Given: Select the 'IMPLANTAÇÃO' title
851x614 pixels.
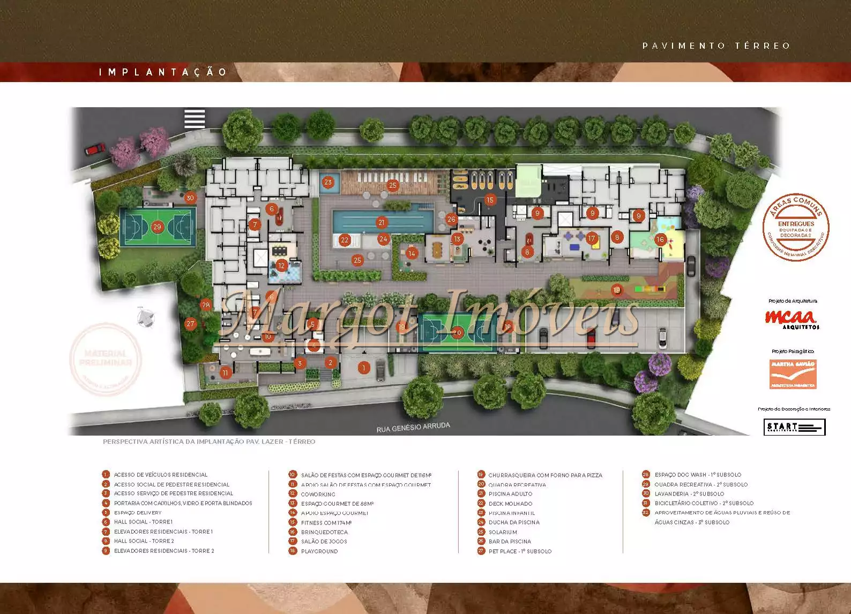Looking at the screenshot, I should (x=163, y=72).
